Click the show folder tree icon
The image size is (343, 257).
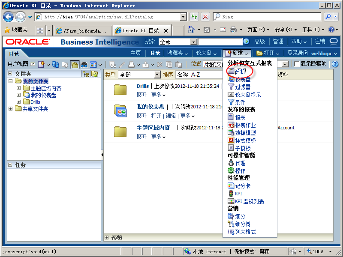[86, 74]
